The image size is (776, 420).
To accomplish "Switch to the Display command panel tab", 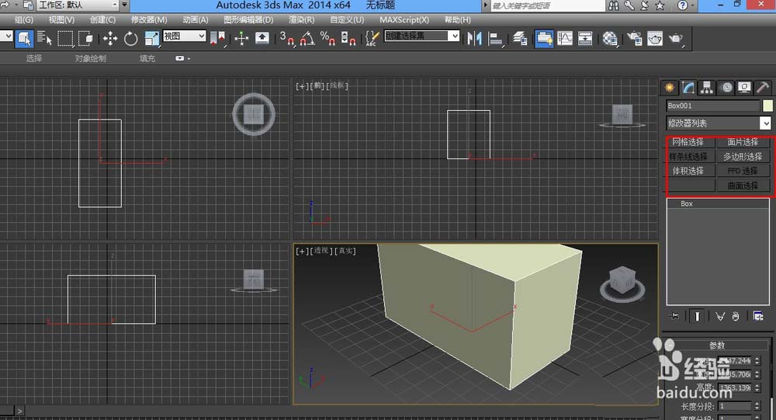I will 744,88.
